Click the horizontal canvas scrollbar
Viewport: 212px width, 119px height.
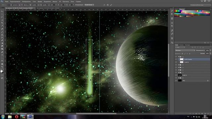pyautogui.click(x=96, y=114)
